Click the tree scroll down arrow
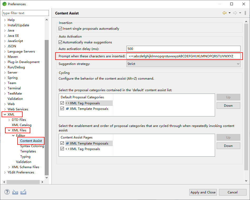Image resolution: width=250 pixels, height=200 pixels. point(47,178)
